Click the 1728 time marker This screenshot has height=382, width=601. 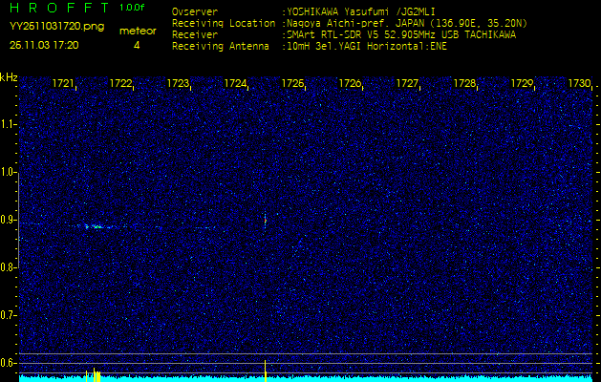tap(465, 84)
